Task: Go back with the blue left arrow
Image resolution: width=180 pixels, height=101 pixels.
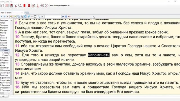Action: point(2,17)
